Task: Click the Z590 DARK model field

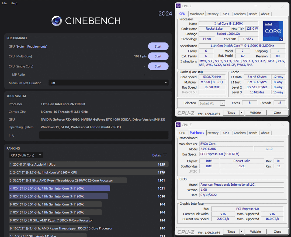Action: (226, 149)
